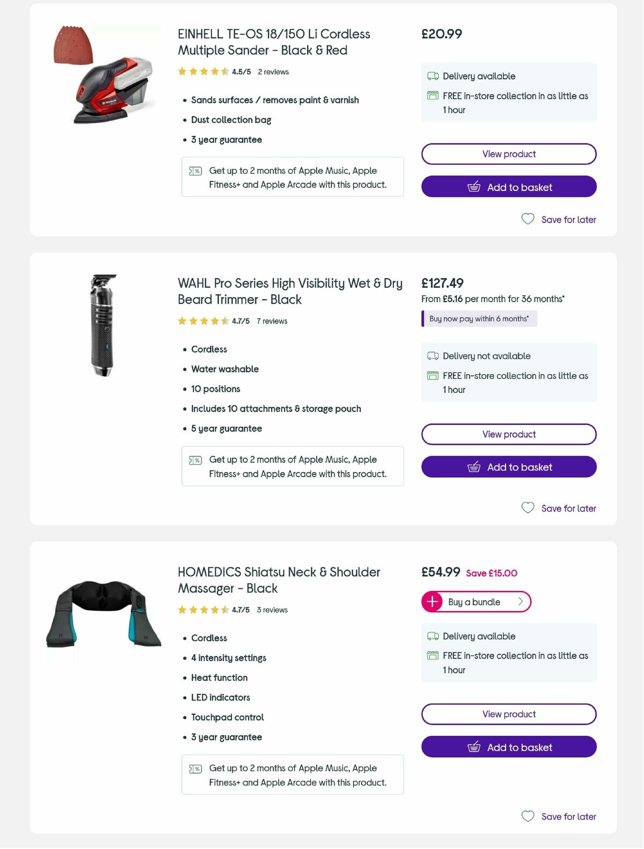The height and width of the screenshot is (849, 644).
Task: Click the delivery truck icon for HOMEDICS massager
Action: (433, 636)
